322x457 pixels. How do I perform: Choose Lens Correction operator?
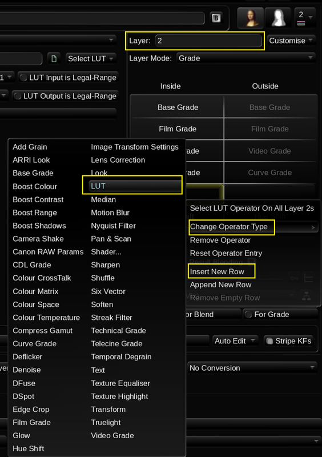pyautogui.click(x=118, y=160)
